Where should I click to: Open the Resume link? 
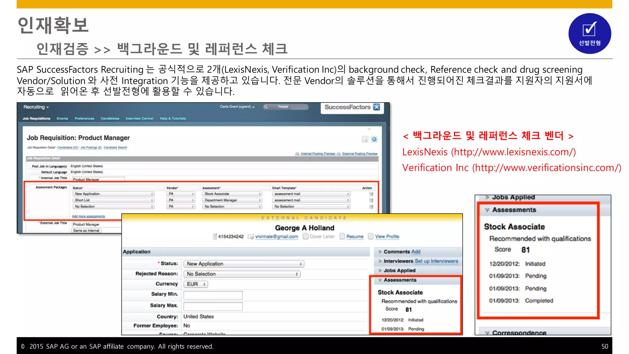[x=355, y=237]
